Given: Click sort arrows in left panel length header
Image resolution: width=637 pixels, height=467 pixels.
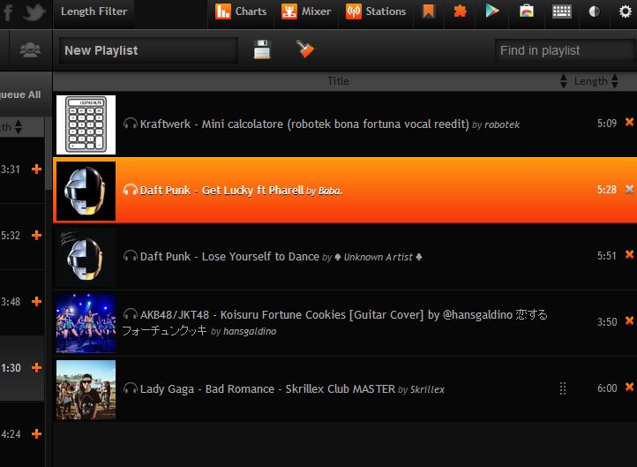Looking at the screenshot, I should coord(18,127).
